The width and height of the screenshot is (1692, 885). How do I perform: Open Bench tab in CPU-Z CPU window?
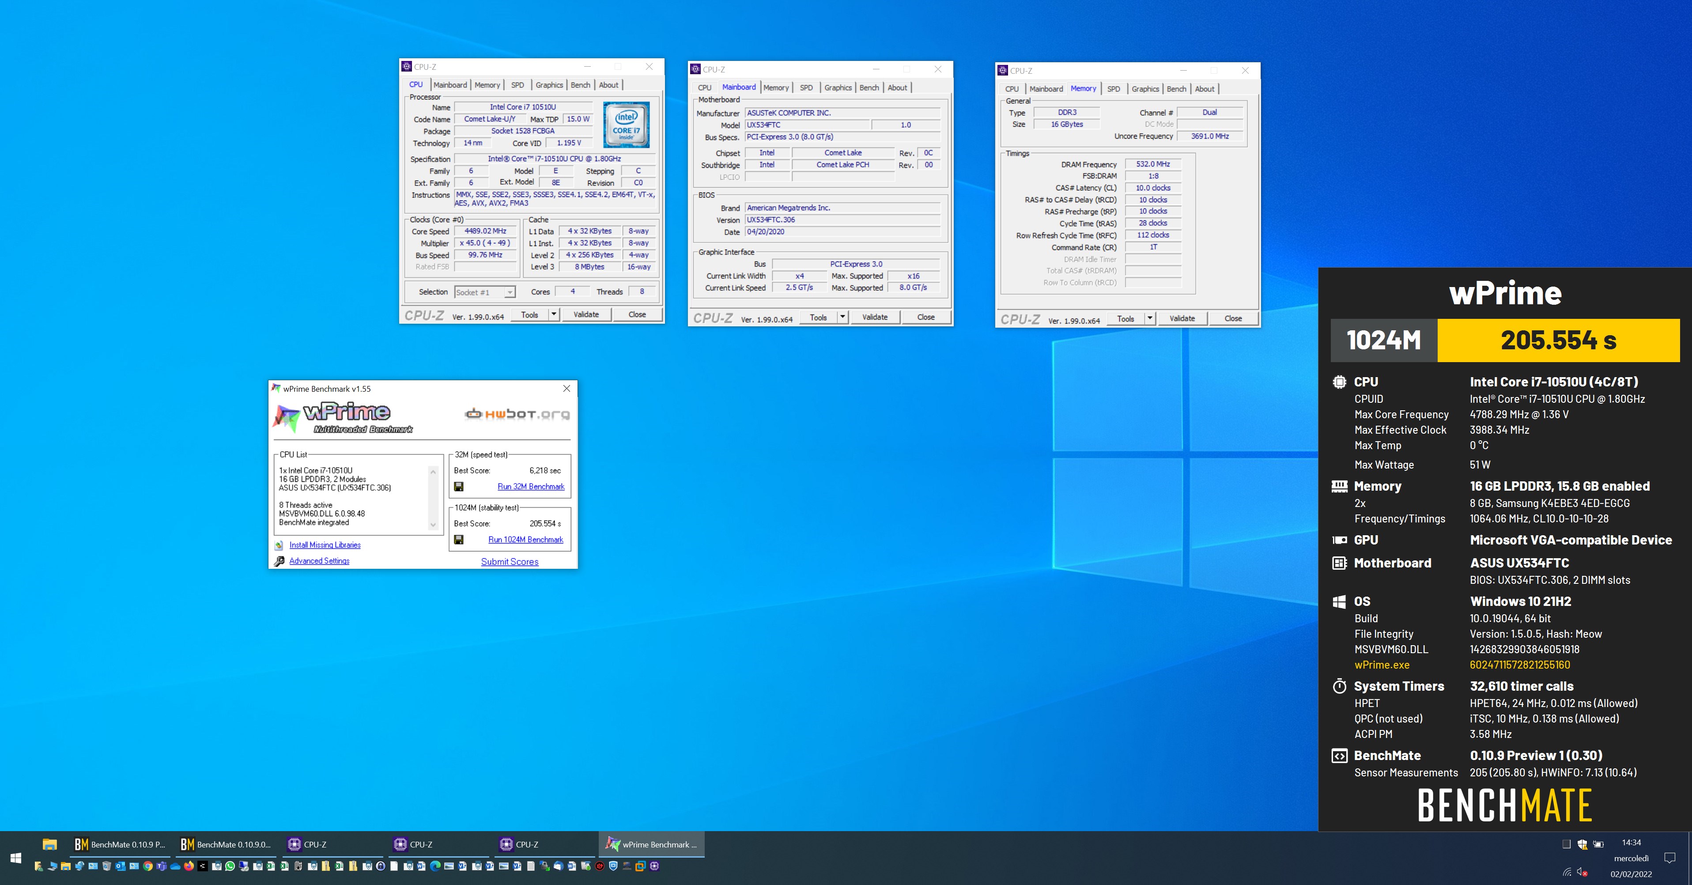pos(580,85)
